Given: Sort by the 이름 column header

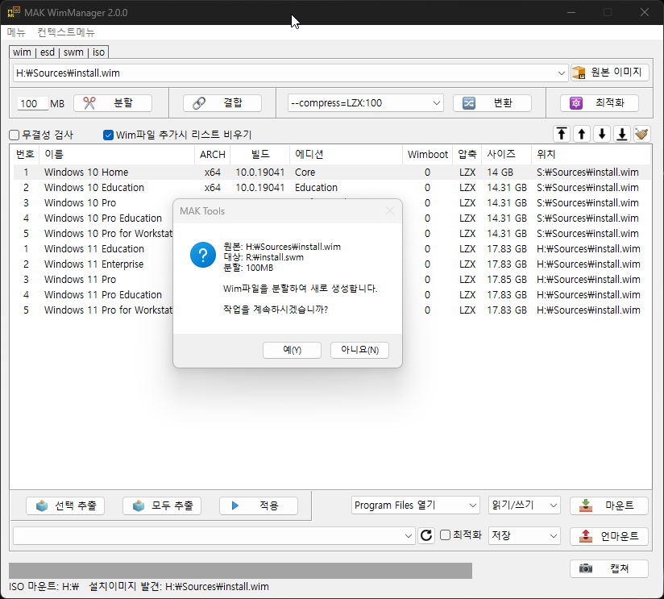Looking at the screenshot, I should [x=117, y=154].
